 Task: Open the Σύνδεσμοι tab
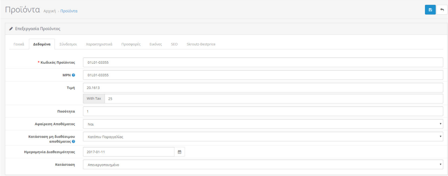[x=68, y=44]
